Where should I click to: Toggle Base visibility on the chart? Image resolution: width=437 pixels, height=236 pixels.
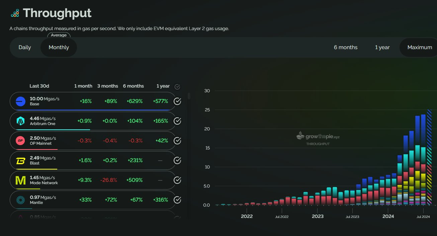177,101
